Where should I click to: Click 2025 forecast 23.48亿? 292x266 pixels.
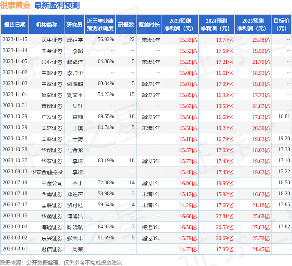click(261, 40)
